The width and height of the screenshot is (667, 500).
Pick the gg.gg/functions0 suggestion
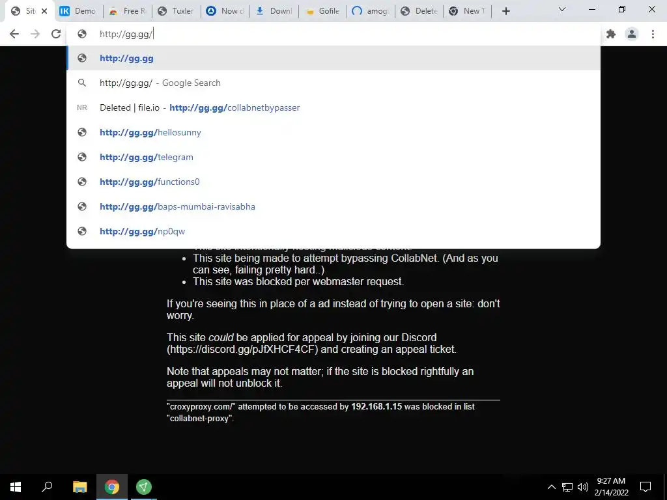[333, 182]
